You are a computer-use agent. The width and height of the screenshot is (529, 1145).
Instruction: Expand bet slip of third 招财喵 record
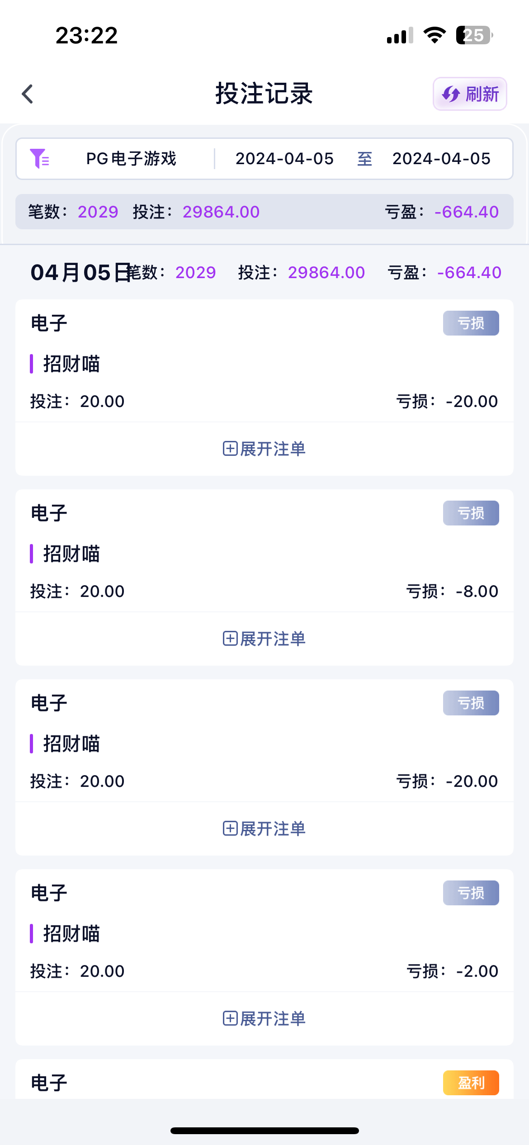(x=264, y=828)
